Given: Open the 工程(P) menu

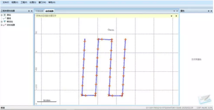Looking at the screenshot, I should (24, 2).
